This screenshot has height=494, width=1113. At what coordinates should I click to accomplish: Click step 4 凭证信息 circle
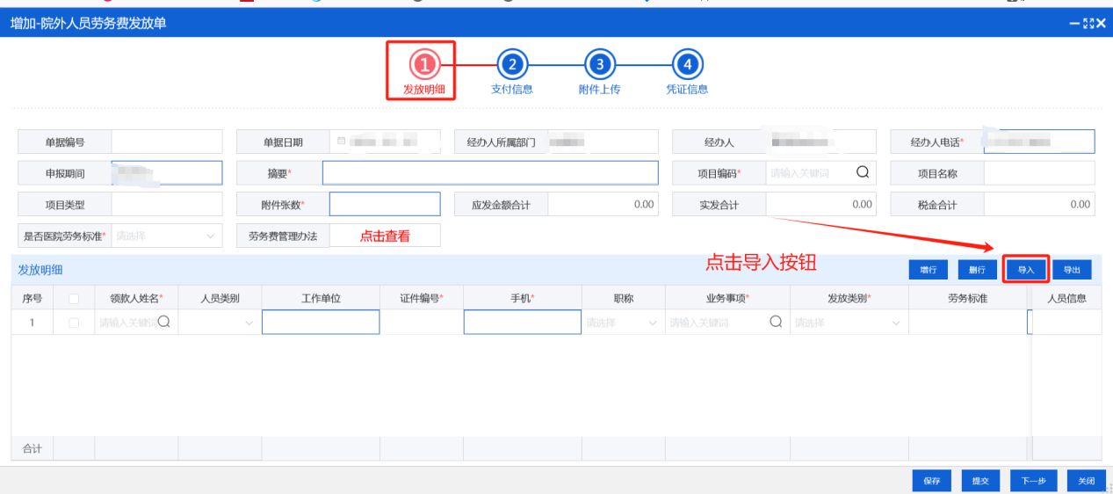click(687, 64)
